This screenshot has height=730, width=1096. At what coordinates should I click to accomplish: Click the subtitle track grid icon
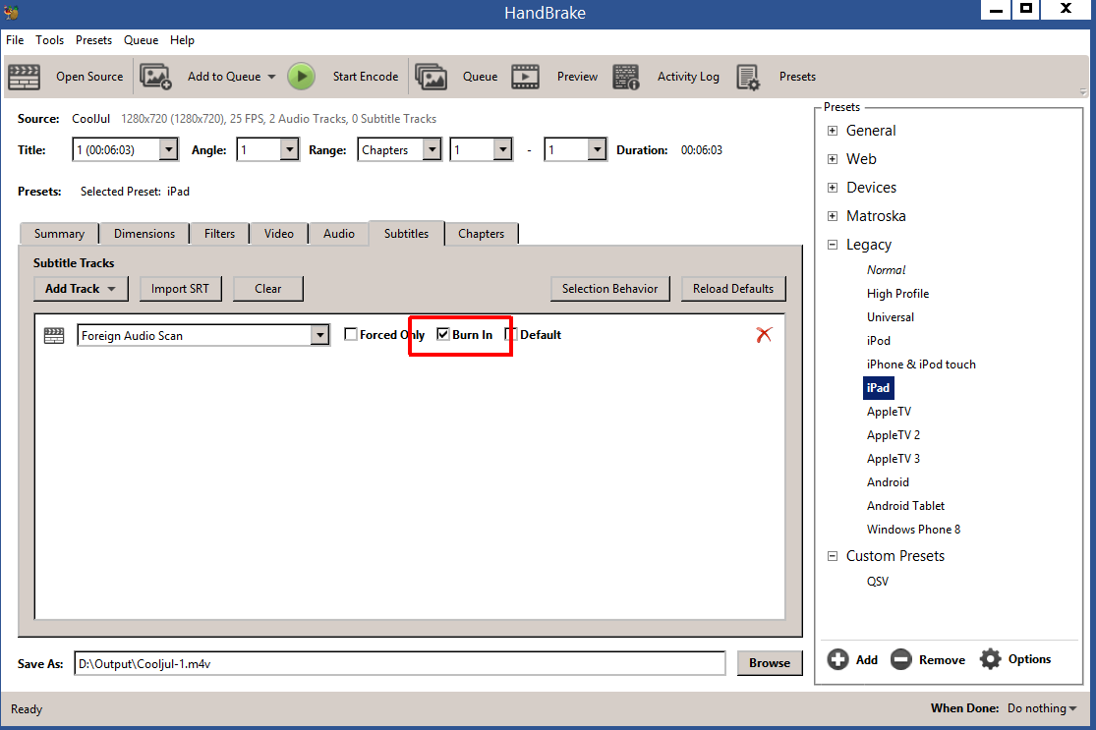pyautogui.click(x=54, y=335)
